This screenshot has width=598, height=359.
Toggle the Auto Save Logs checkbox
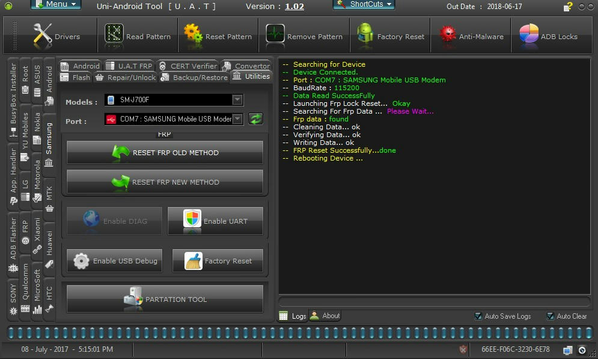click(478, 316)
